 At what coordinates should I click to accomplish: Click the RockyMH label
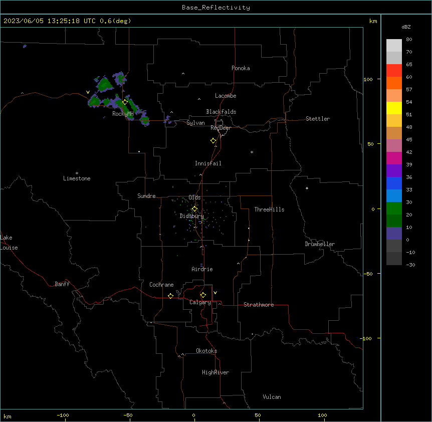click(123, 114)
